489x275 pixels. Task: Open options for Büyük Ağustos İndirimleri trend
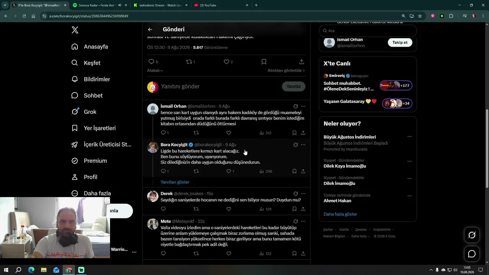click(x=410, y=137)
